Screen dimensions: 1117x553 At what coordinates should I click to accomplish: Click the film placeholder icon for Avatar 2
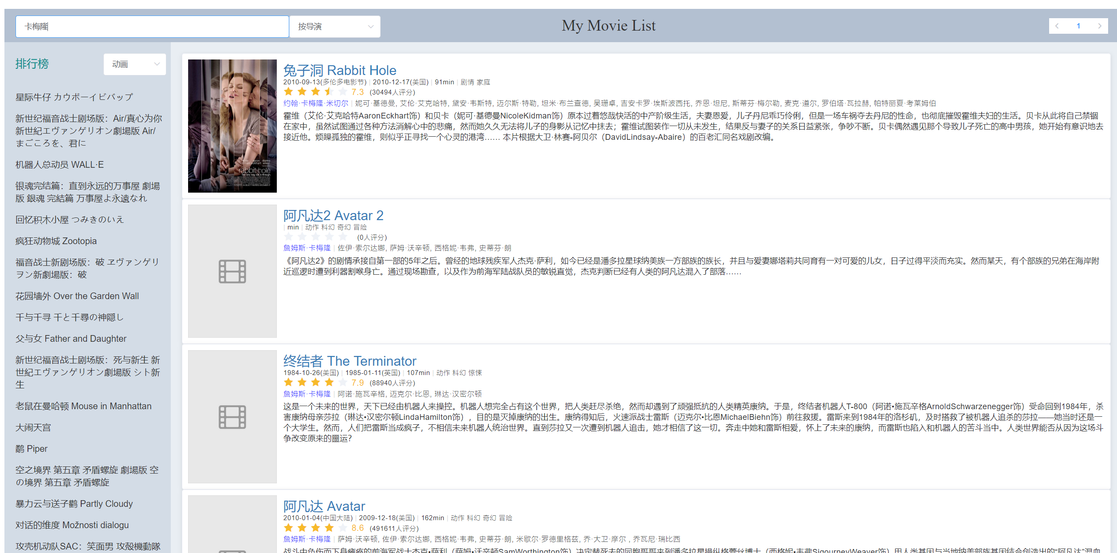click(232, 271)
